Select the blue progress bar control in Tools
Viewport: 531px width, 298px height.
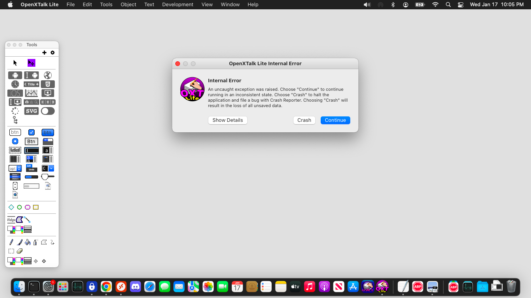[x=31, y=177]
